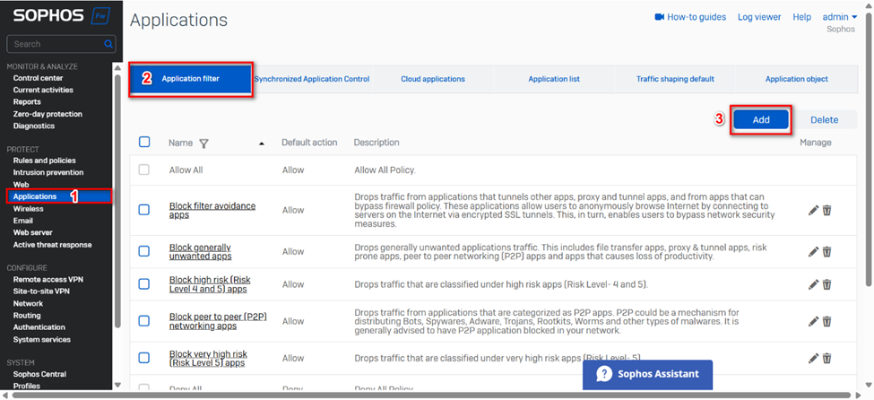
Task: Check the Block filter avoidance apps checkbox
Action: [144, 210]
